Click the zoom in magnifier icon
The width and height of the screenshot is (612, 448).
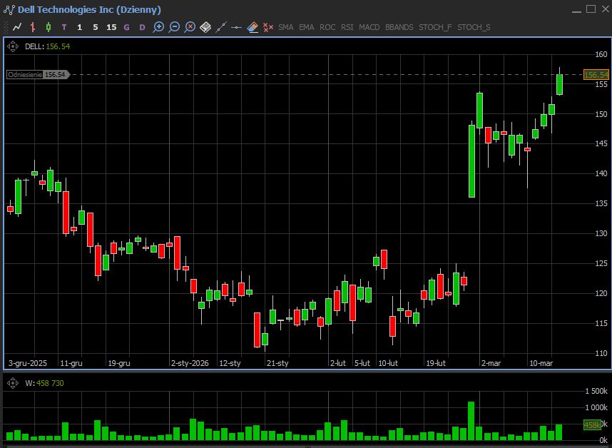tap(158, 27)
